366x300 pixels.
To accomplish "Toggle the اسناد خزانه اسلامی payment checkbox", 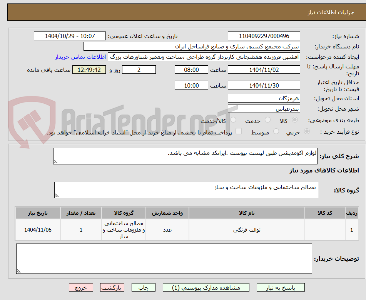I will click(x=239, y=131).
